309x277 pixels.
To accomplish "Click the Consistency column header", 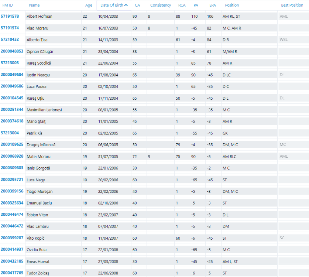I will point(161,5).
